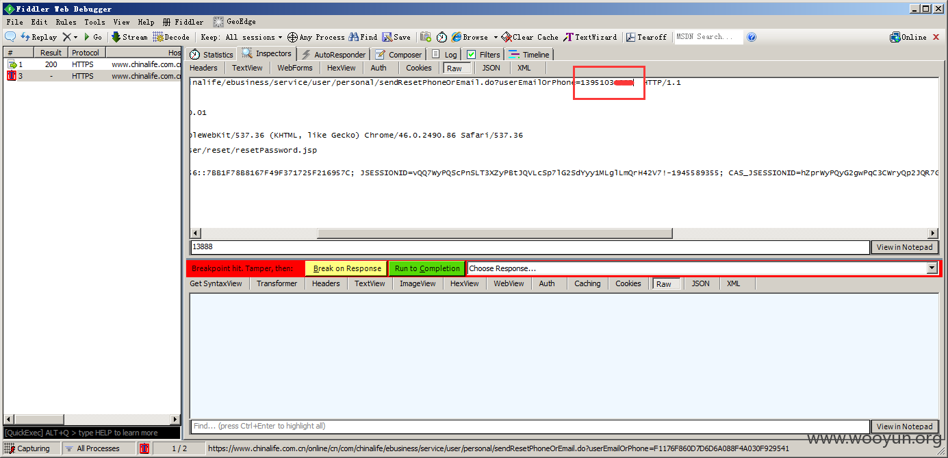The width and height of the screenshot is (948, 458).
Task: Click the Online status indicator
Action: tap(908, 37)
